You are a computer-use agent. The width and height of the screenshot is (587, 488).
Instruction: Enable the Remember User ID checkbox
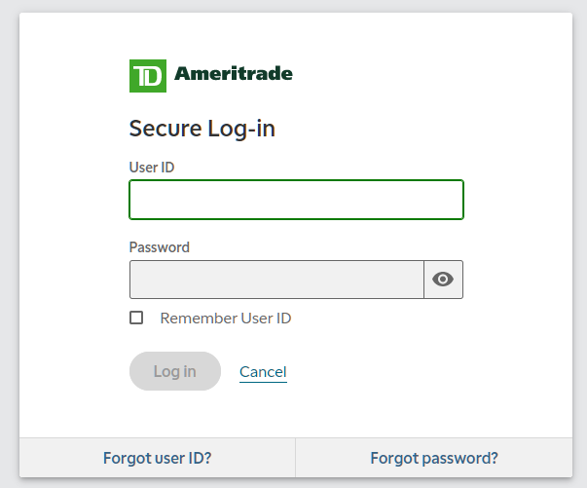tap(136, 318)
